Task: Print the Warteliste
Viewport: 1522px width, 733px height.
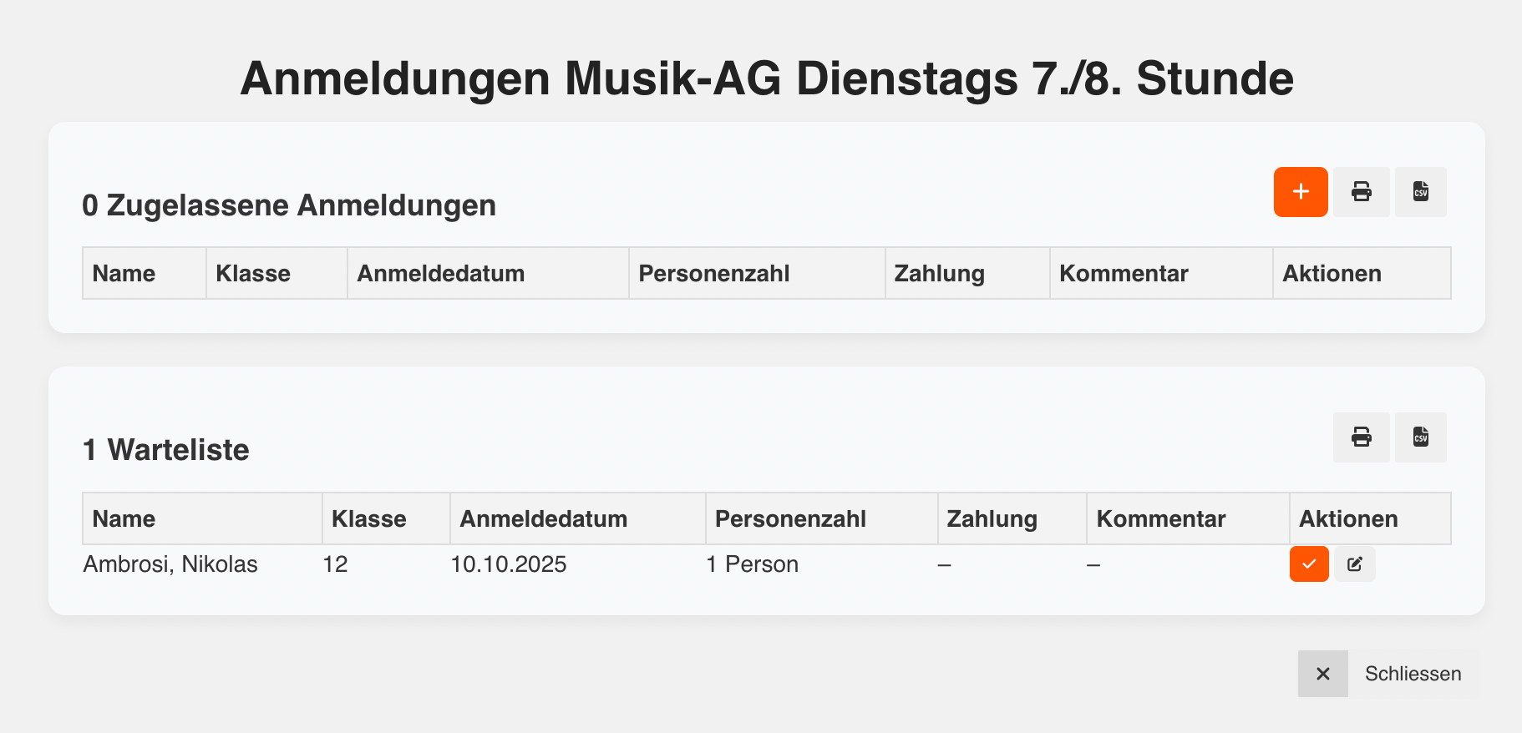Action: pos(1361,437)
